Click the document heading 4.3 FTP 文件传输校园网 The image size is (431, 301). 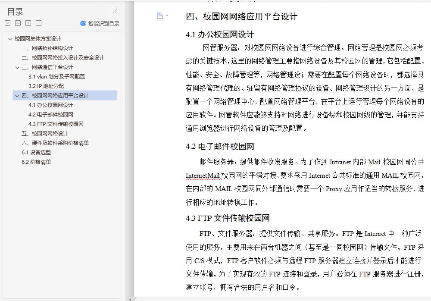228,218
